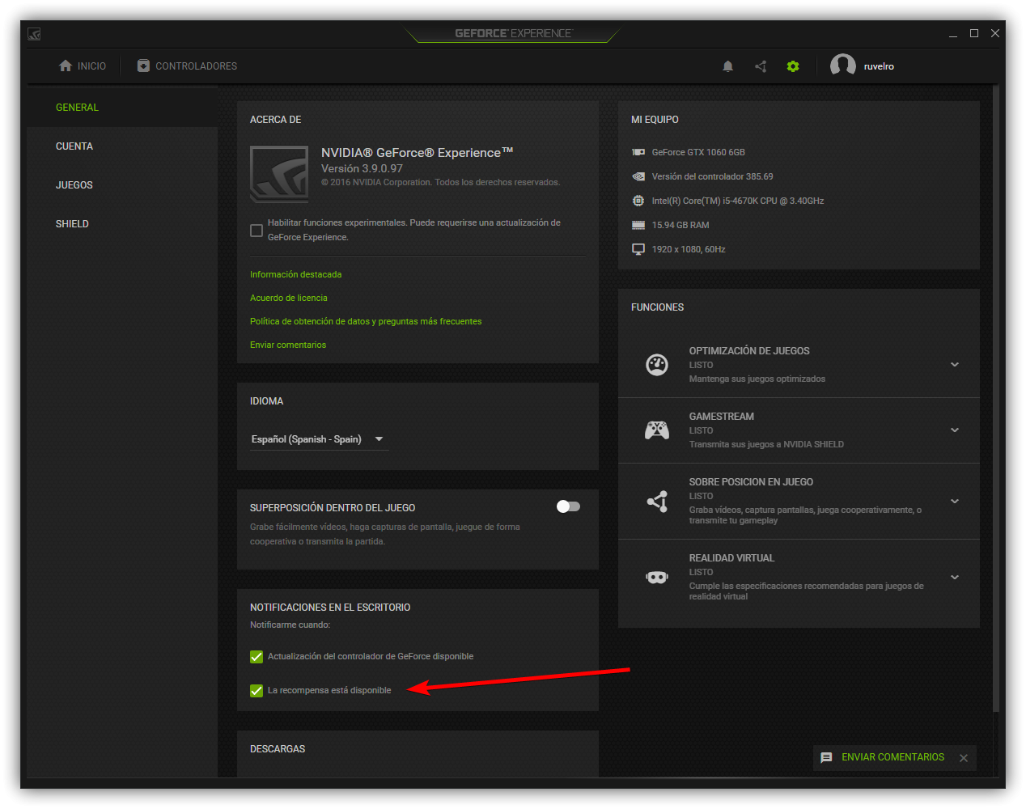This screenshot has width=1026, height=809.
Task: Click the ruvelro username
Action: pyautogui.click(x=879, y=66)
